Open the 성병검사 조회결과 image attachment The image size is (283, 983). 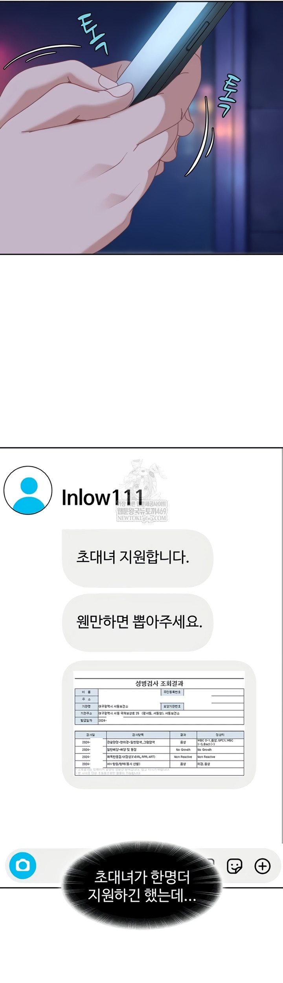159,725
